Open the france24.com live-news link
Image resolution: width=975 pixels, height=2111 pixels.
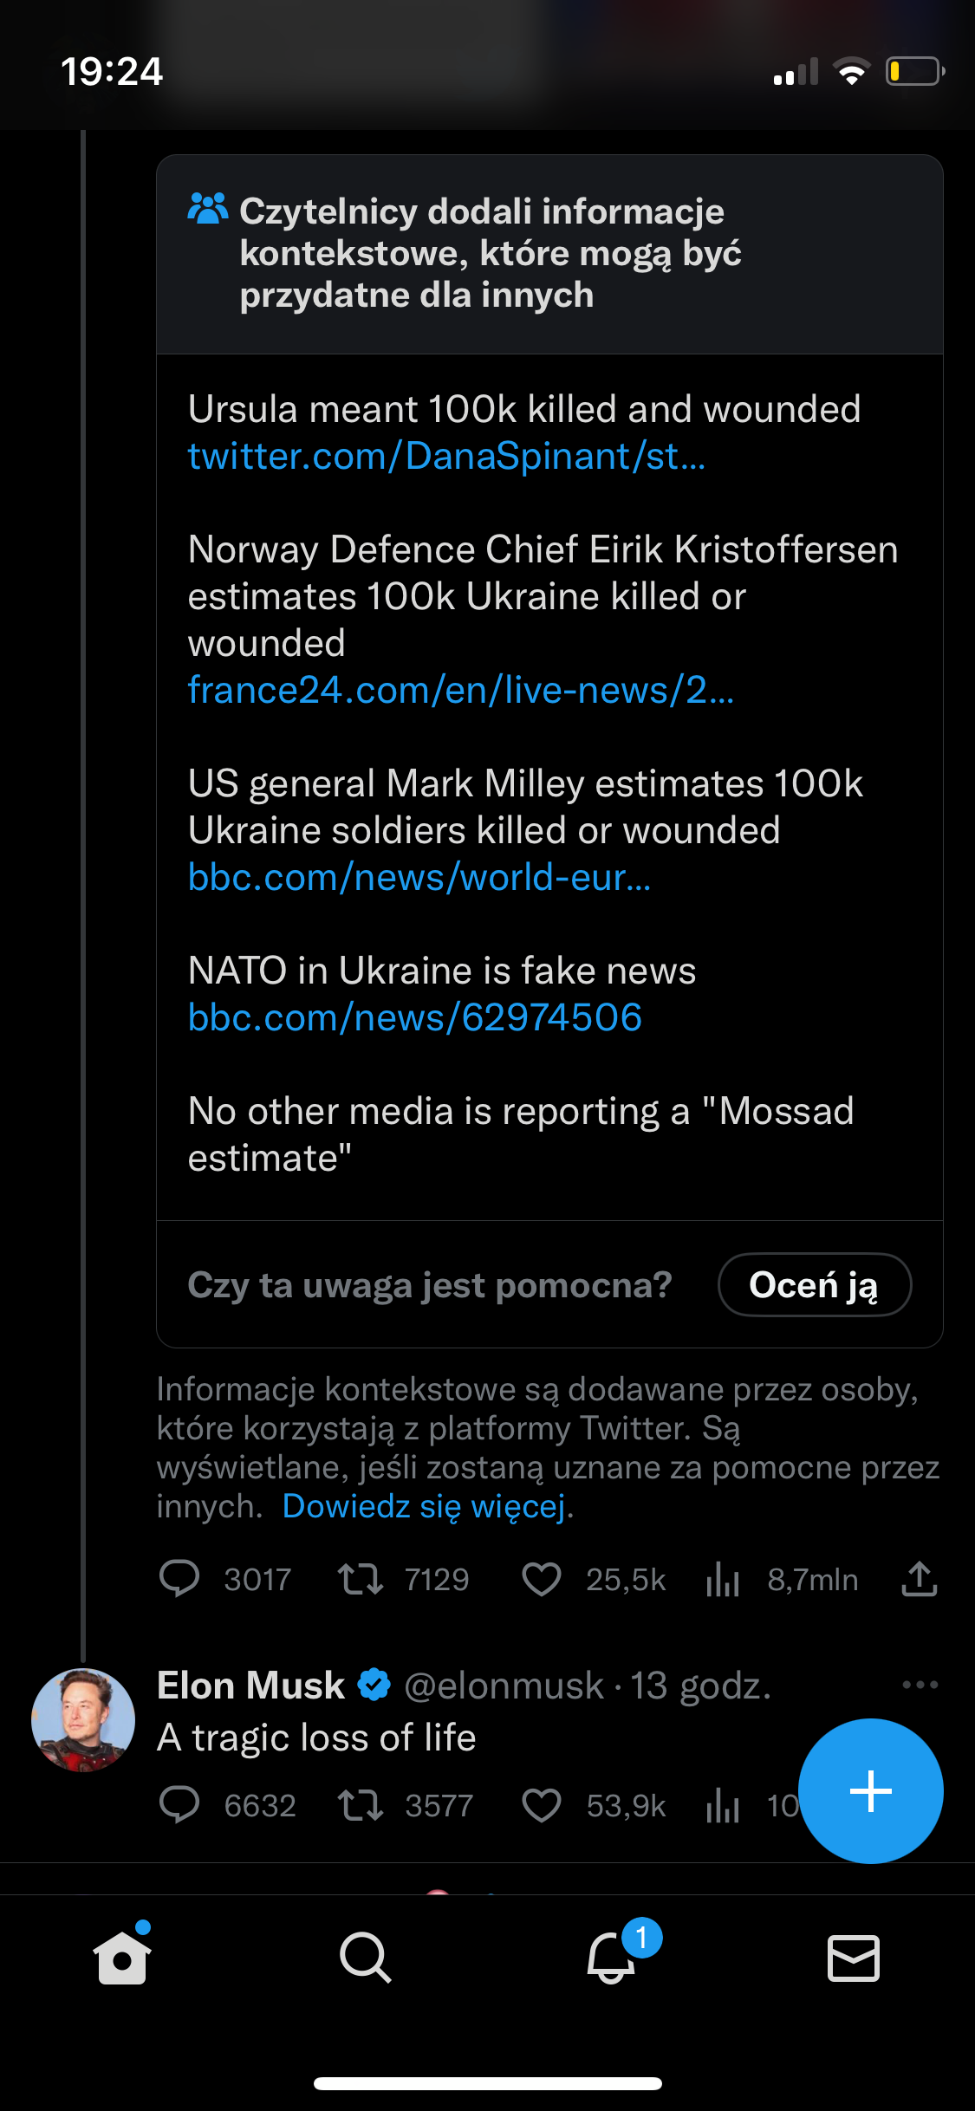coord(460,691)
